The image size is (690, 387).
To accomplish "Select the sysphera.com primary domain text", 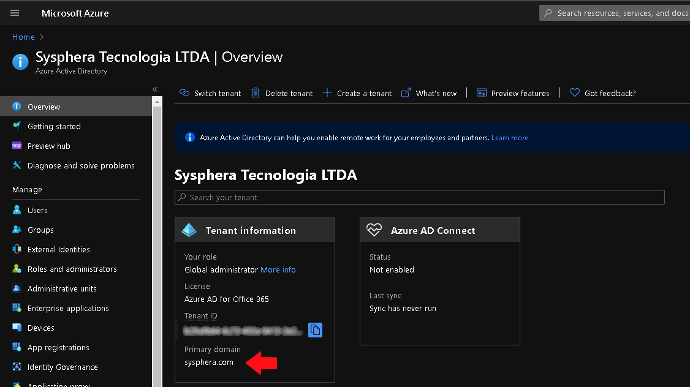I will click(x=209, y=363).
